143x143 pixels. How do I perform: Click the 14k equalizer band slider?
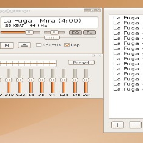75,81
